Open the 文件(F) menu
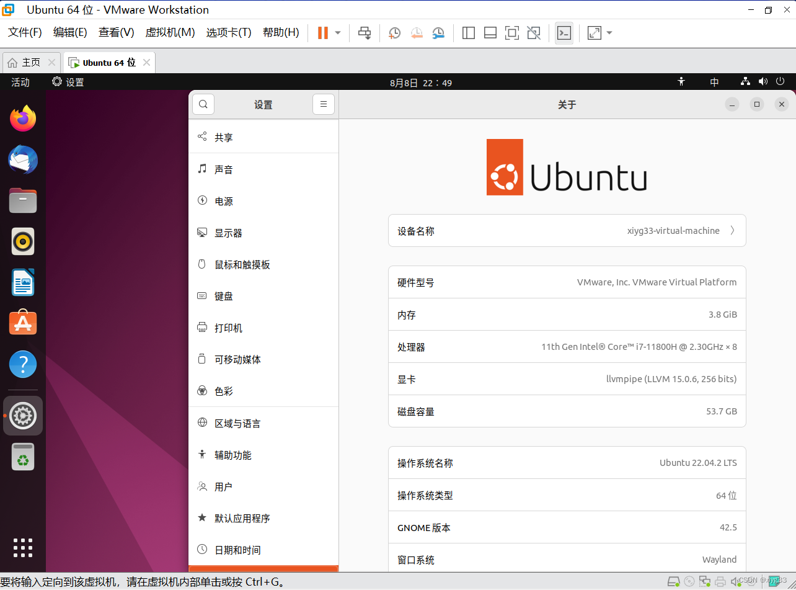The width and height of the screenshot is (796, 590). pos(25,32)
